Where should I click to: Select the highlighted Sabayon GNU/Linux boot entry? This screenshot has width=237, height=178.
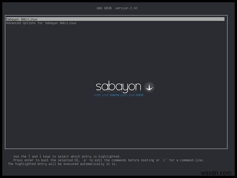(115, 19)
